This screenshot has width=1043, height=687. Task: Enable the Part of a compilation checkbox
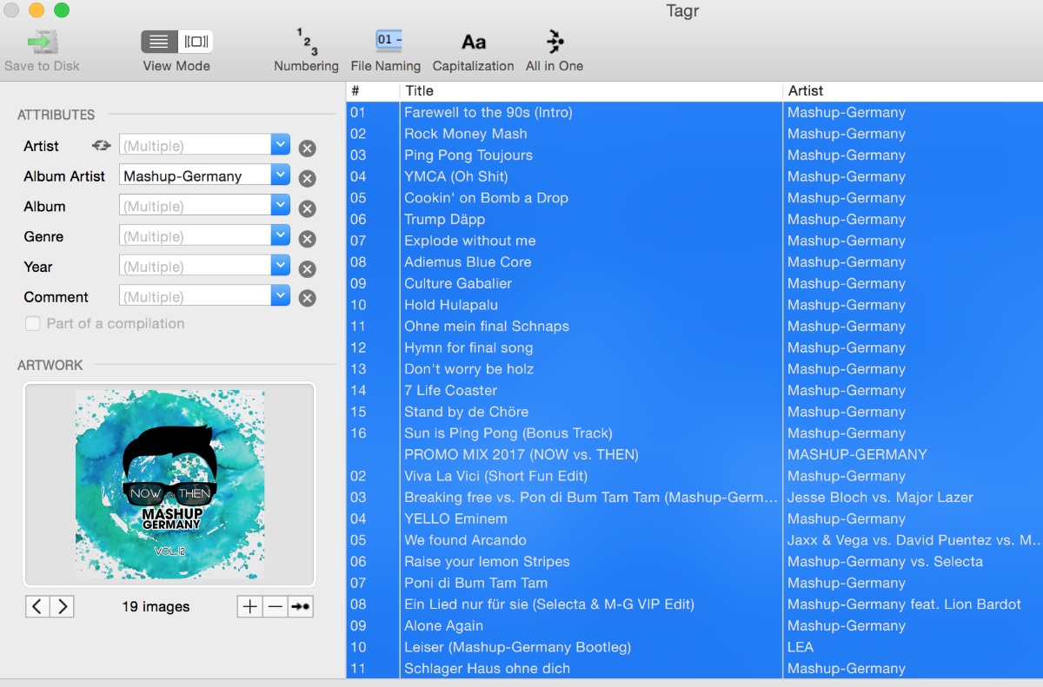coord(32,323)
